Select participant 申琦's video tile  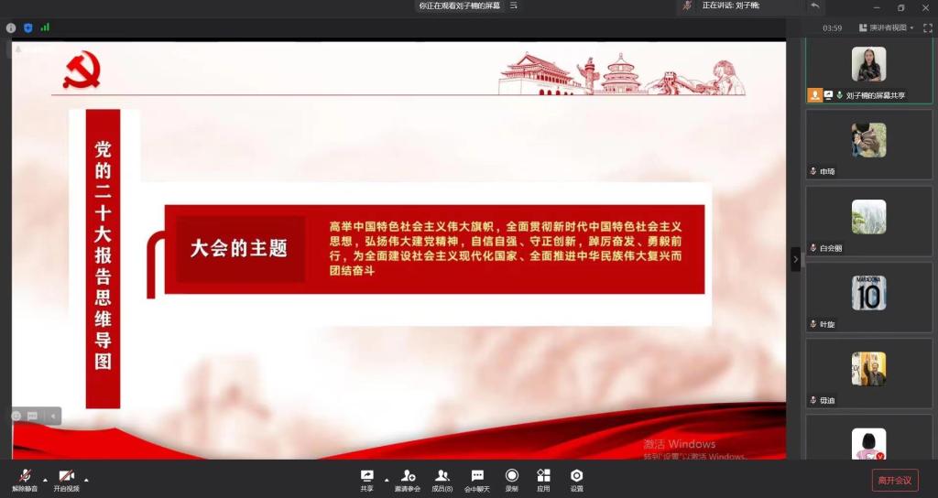point(868,144)
